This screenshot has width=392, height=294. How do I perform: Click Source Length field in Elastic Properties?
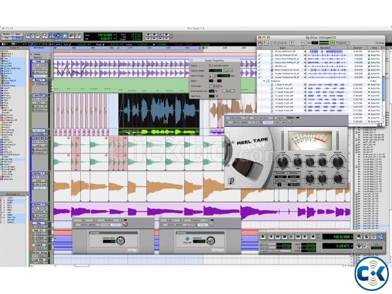215,71
